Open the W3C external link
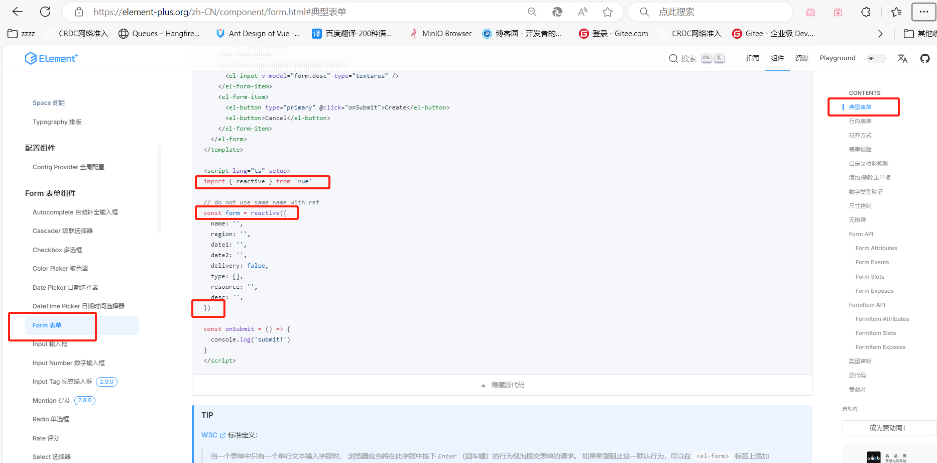This screenshot has width=937, height=463. (x=213, y=435)
